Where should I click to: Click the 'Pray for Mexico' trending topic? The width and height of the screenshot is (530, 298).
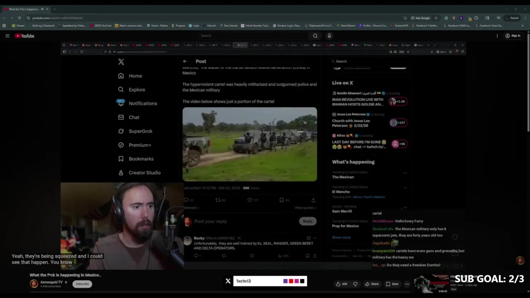coord(345,226)
